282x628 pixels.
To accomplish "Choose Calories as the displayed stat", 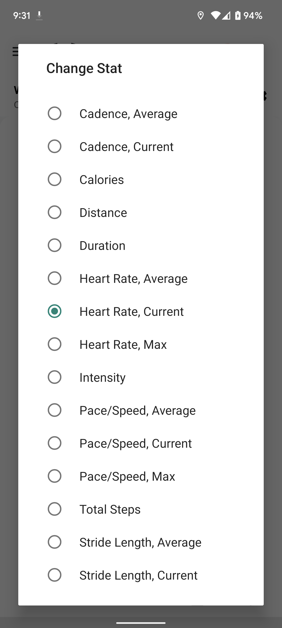I will coord(102,179).
